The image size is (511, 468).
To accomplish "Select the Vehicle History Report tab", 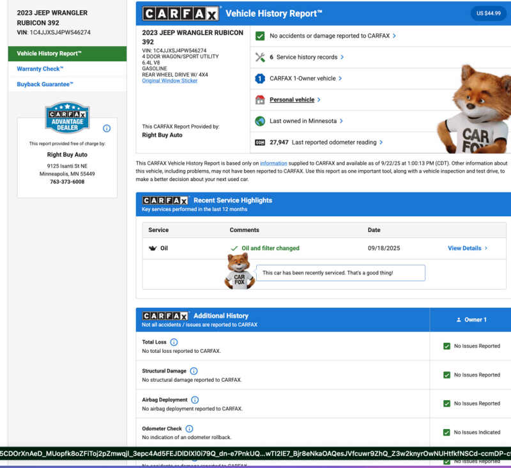I will click(x=68, y=54).
